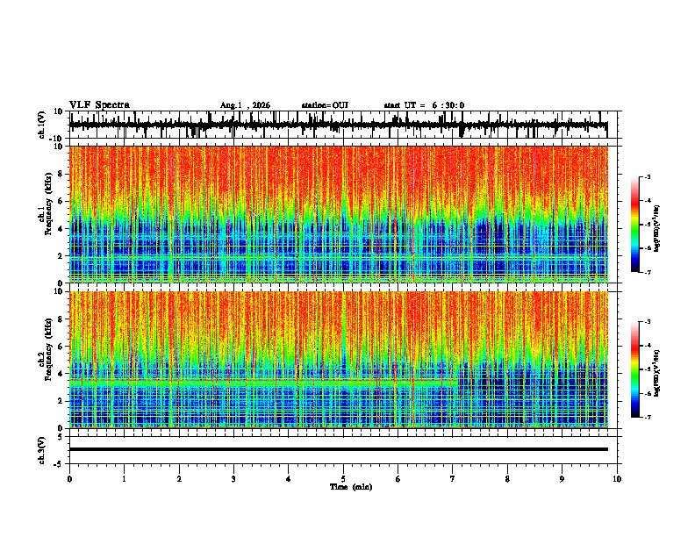
Task: Select the "start UT = 6:30:0" text
Action: point(424,105)
